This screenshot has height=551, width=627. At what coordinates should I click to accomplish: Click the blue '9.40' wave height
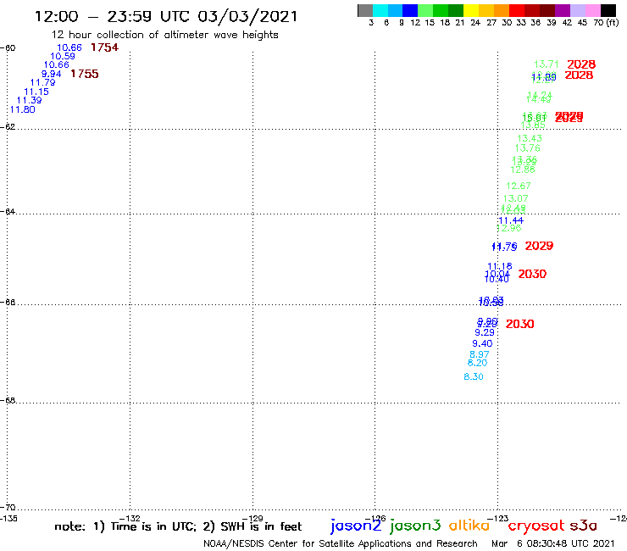point(482,343)
